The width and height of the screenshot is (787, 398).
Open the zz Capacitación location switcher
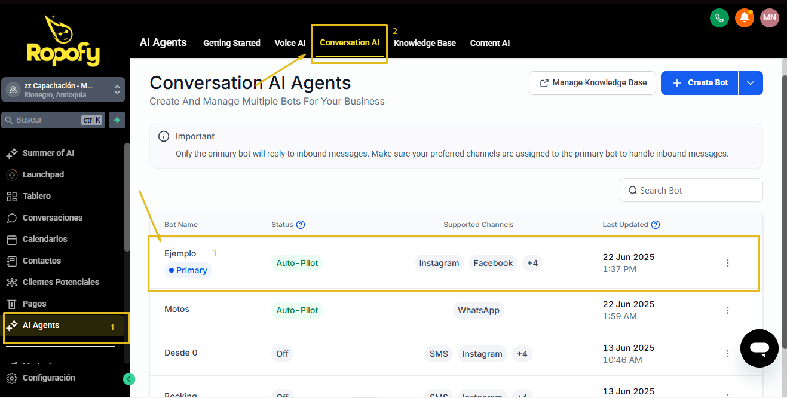coord(63,90)
